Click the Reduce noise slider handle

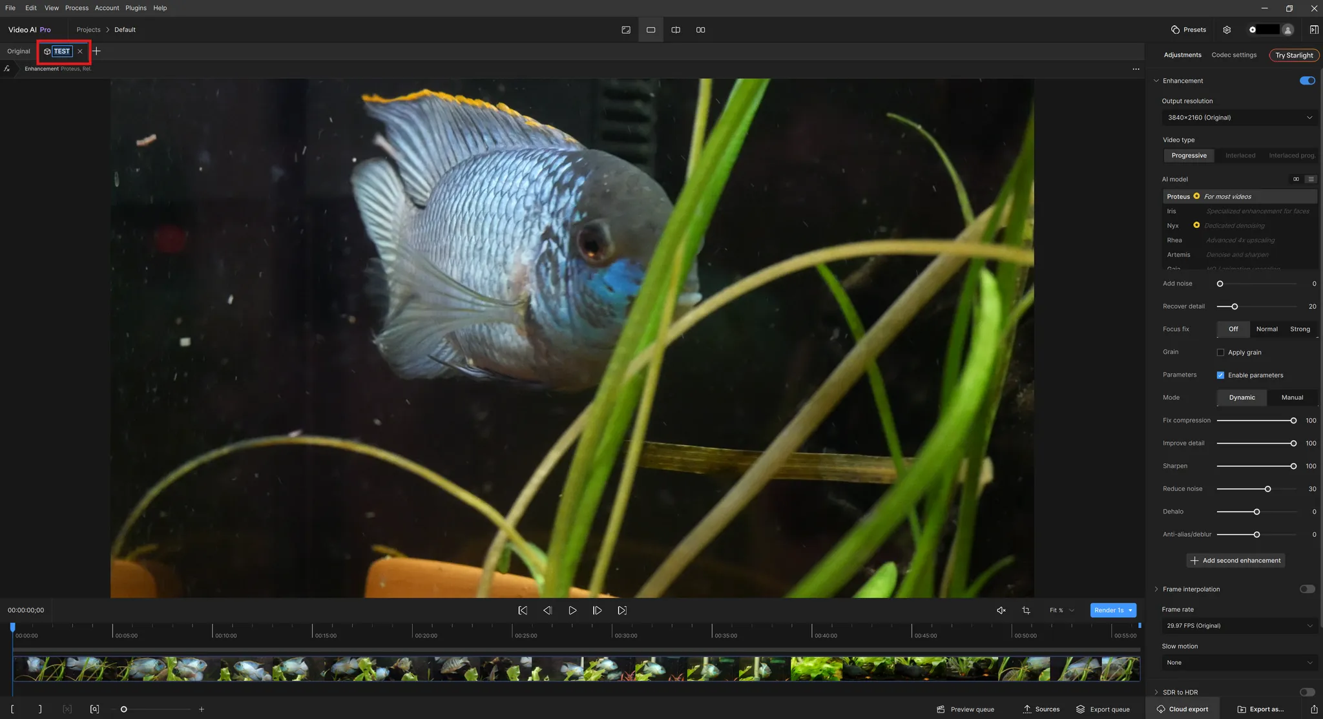click(x=1267, y=489)
